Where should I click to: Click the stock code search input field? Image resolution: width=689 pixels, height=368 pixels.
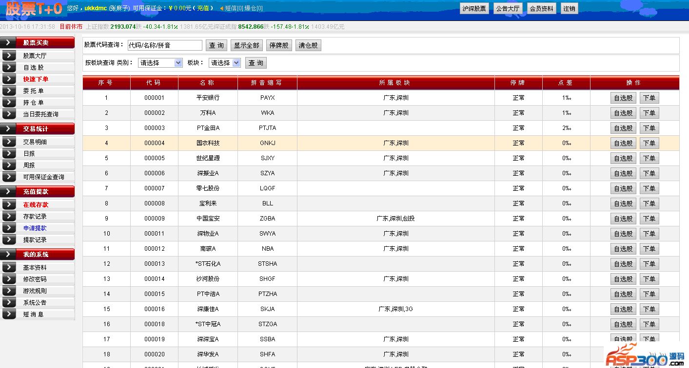[164, 45]
